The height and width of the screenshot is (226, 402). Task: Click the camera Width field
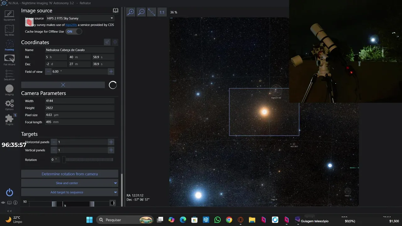coord(80,101)
